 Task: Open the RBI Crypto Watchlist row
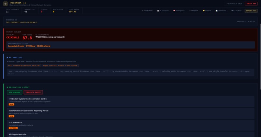(131, 134)
